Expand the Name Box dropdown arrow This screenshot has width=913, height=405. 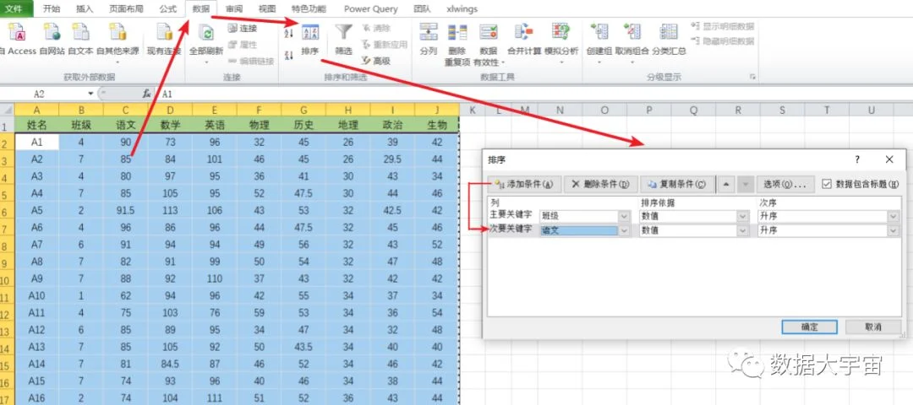click(x=90, y=94)
